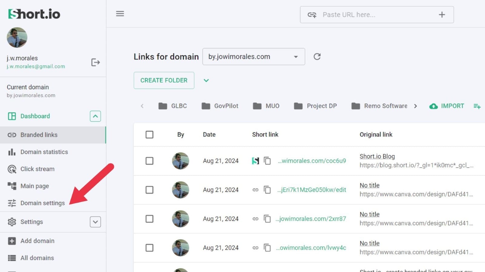Image resolution: width=485 pixels, height=272 pixels.
Task: Open Main page in the sidebar
Action: click(53, 186)
